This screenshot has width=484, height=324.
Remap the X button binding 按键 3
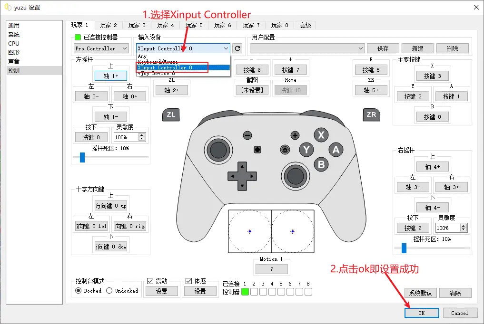pyautogui.click(x=432, y=75)
